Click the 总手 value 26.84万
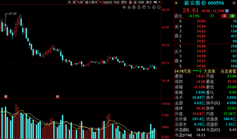Screen dimensions: 237x139 point(199,98)
